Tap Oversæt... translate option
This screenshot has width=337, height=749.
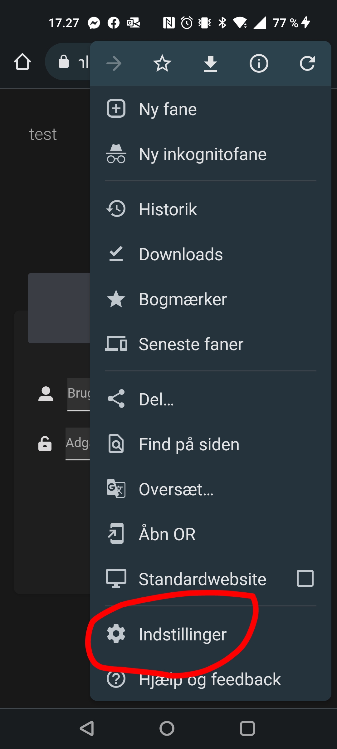click(x=176, y=489)
